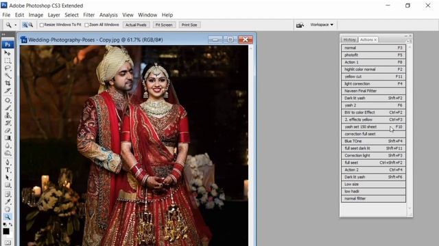The height and width of the screenshot is (246, 439).
Task: Open the Help menu
Action: 167,15
